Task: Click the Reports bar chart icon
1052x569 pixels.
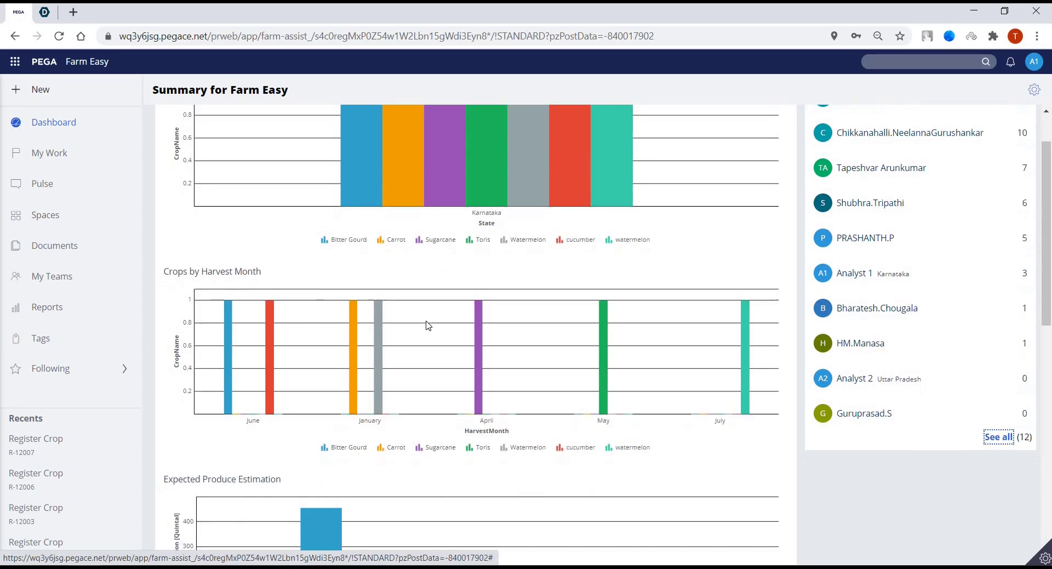Action: click(x=16, y=307)
